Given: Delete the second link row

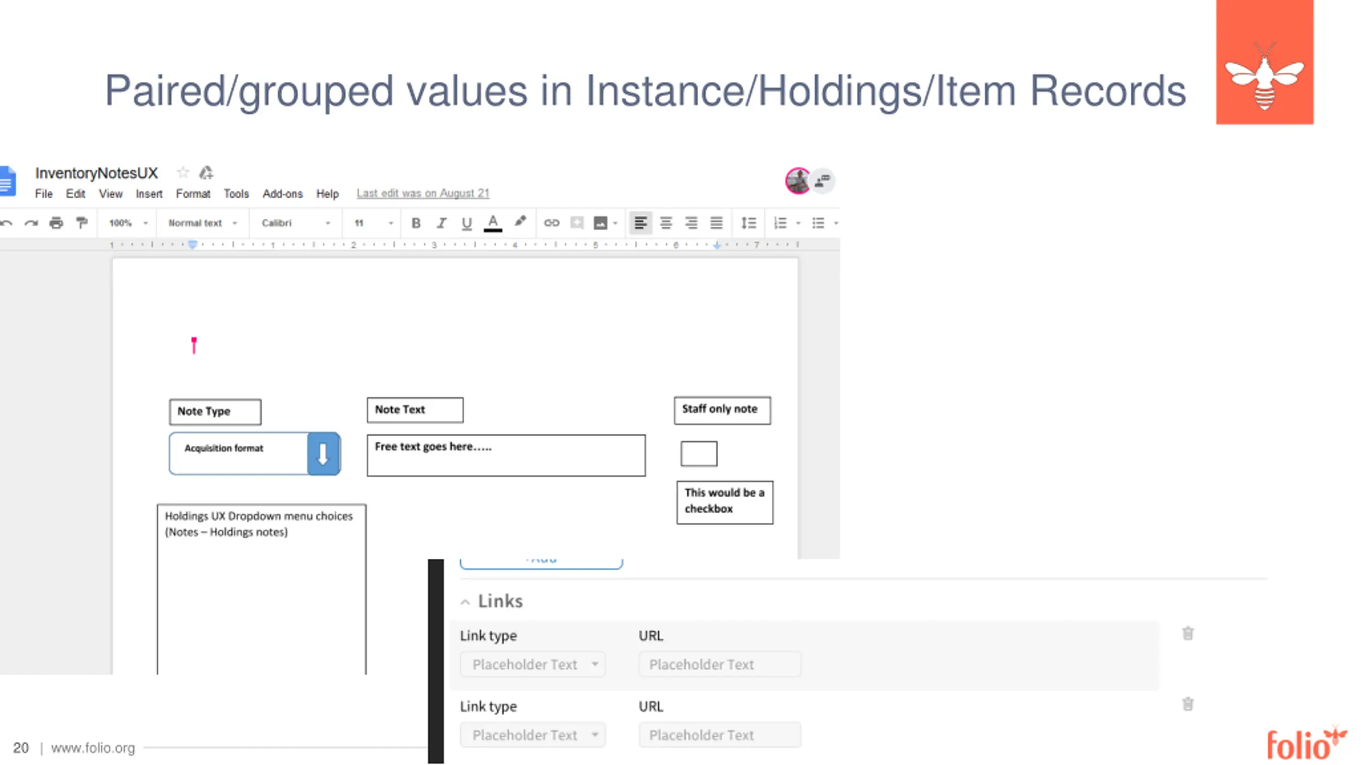Looking at the screenshot, I should tap(1188, 704).
